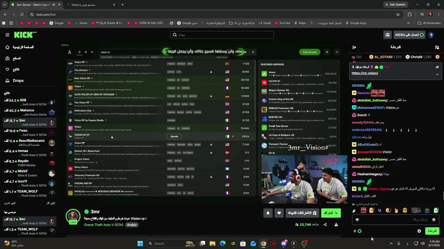The width and height of the screenshot is (444, 249).
Task: Open the tab search dropdown
Action: click(5, 5)
